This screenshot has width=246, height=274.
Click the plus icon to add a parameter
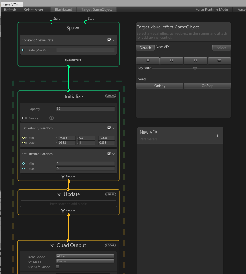218,136
